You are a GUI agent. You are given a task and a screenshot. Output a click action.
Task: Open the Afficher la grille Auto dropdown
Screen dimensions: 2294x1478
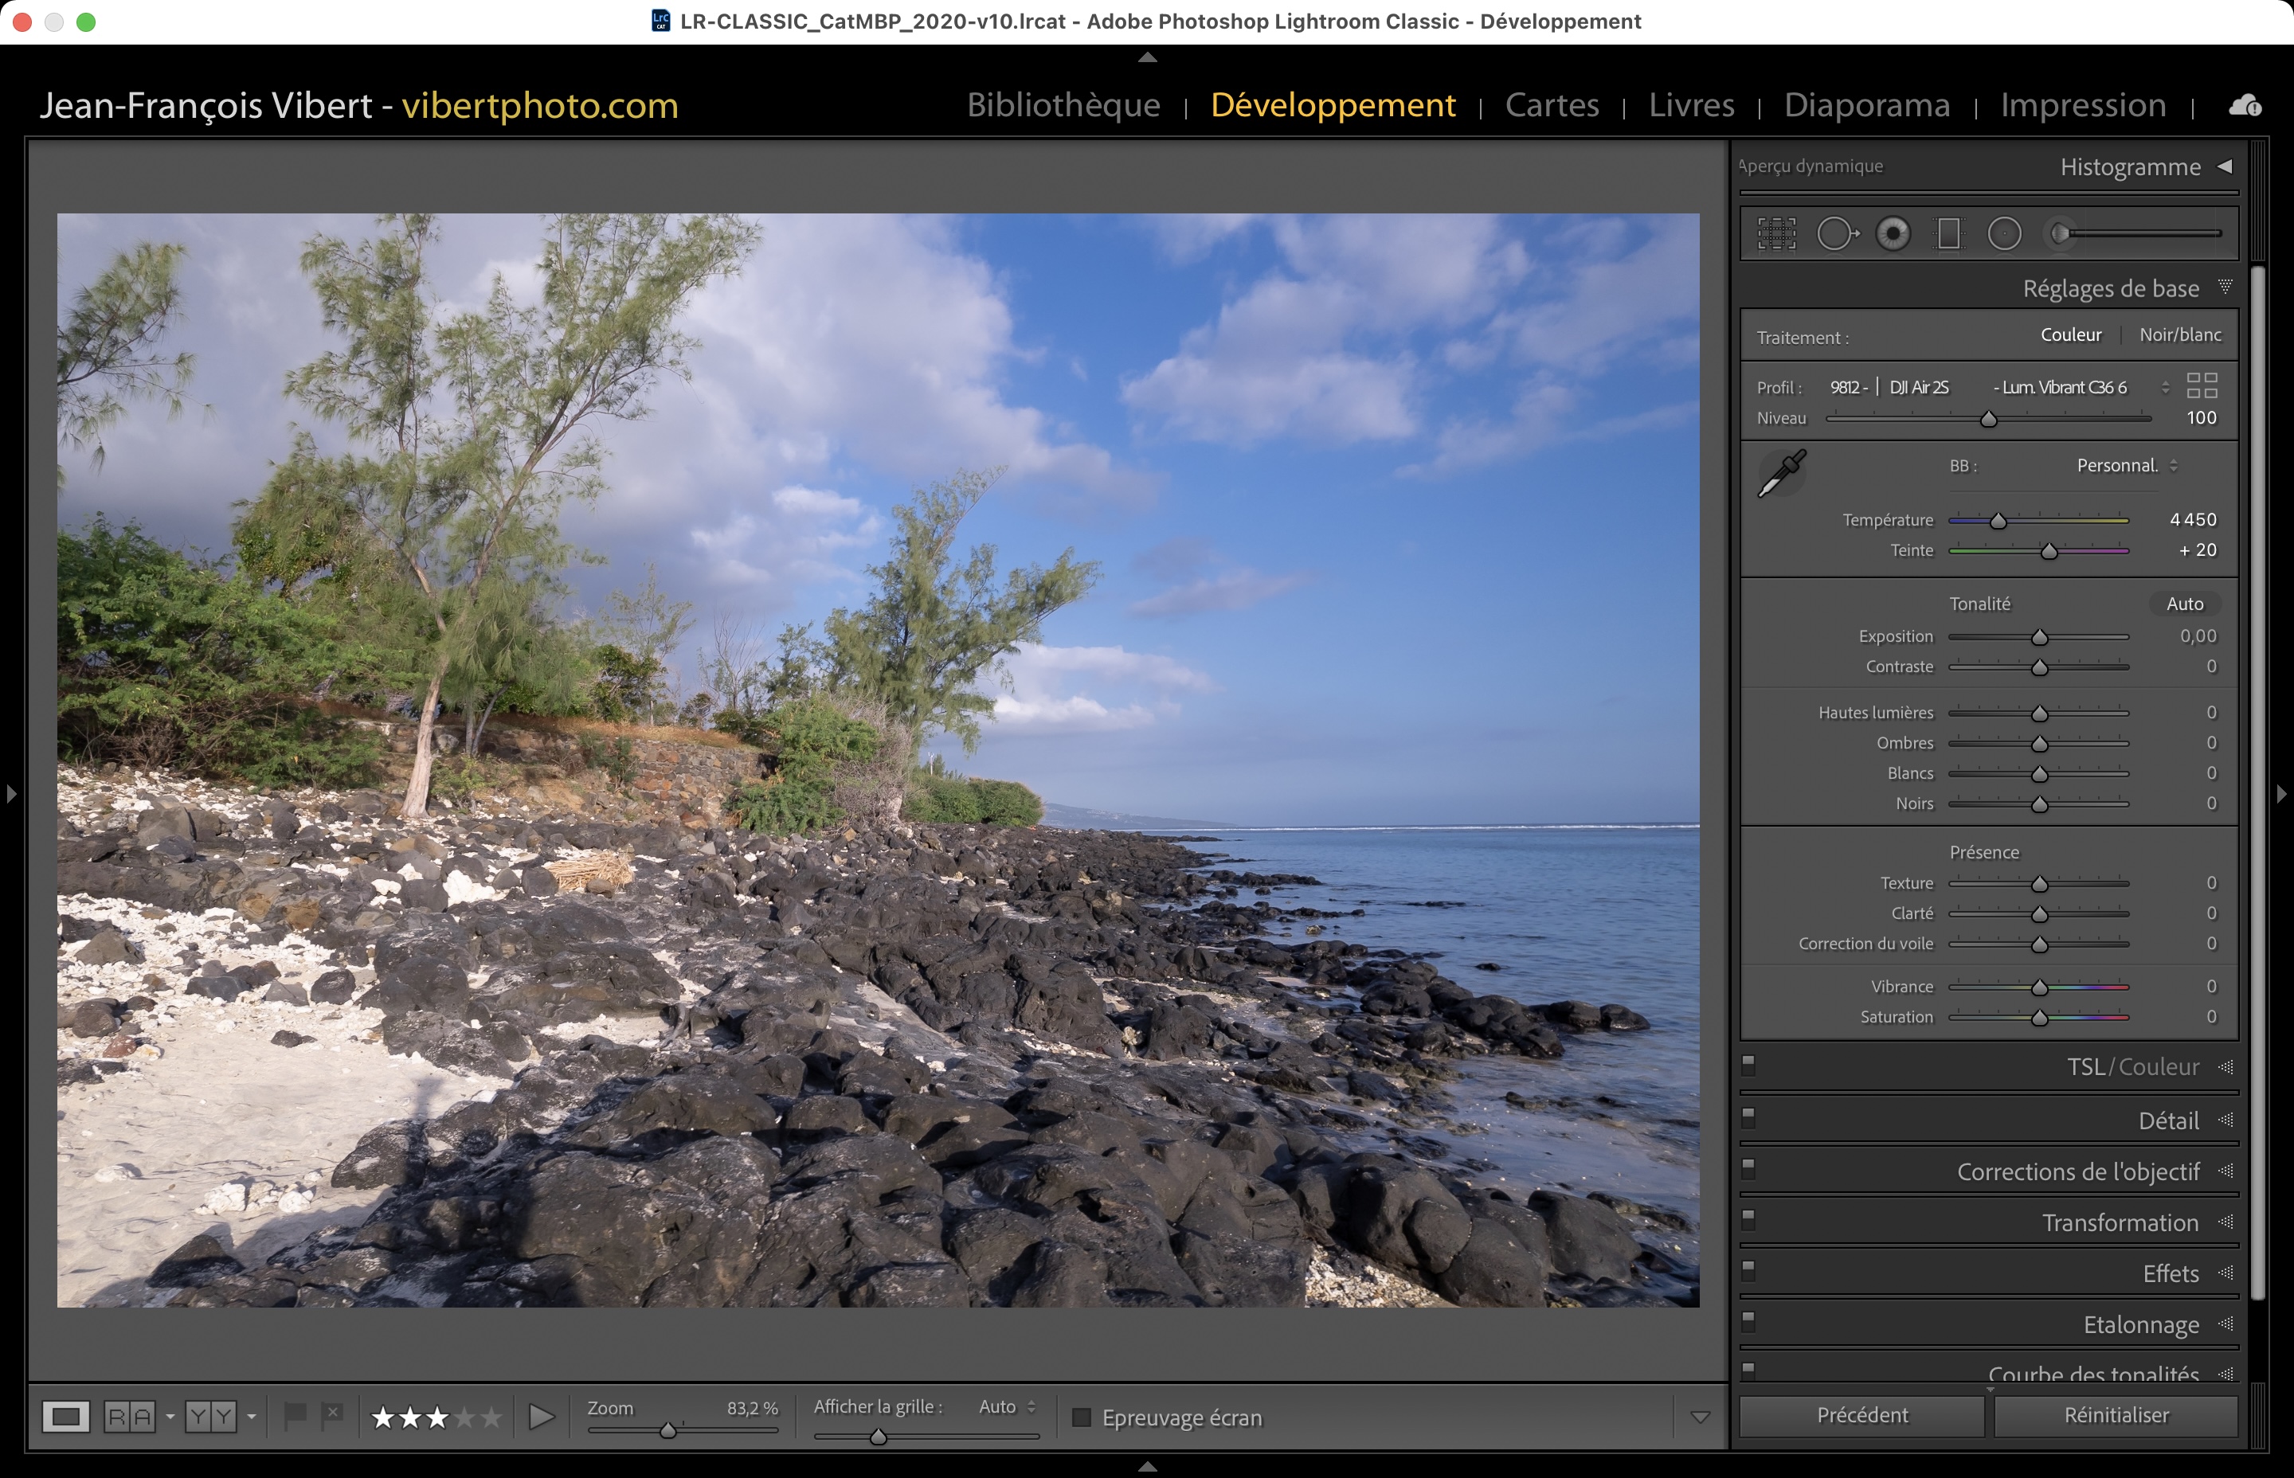coord(1007,1407)
